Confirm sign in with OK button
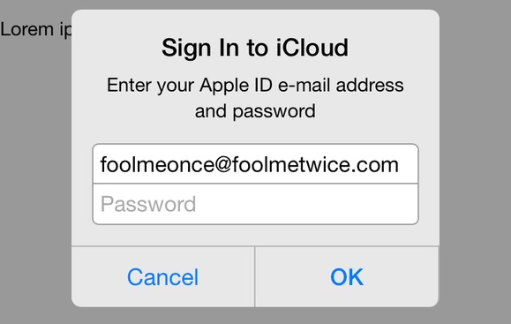The height and width of the screenshot is (324, 511). [x=347, y=276]
